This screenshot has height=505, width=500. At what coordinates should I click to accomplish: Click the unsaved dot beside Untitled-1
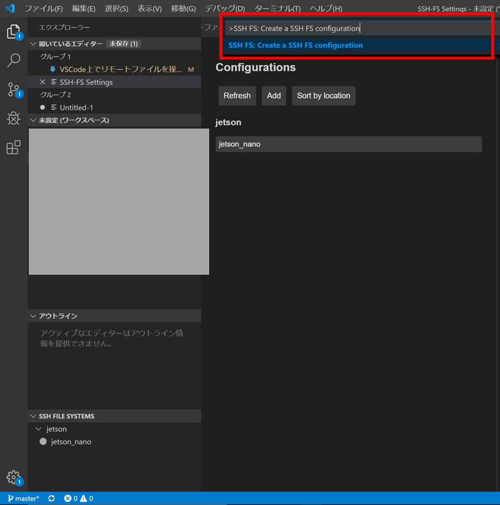43,107
